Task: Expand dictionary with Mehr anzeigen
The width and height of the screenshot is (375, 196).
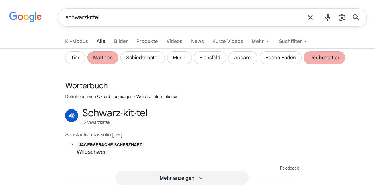Action: click(181, 178)
